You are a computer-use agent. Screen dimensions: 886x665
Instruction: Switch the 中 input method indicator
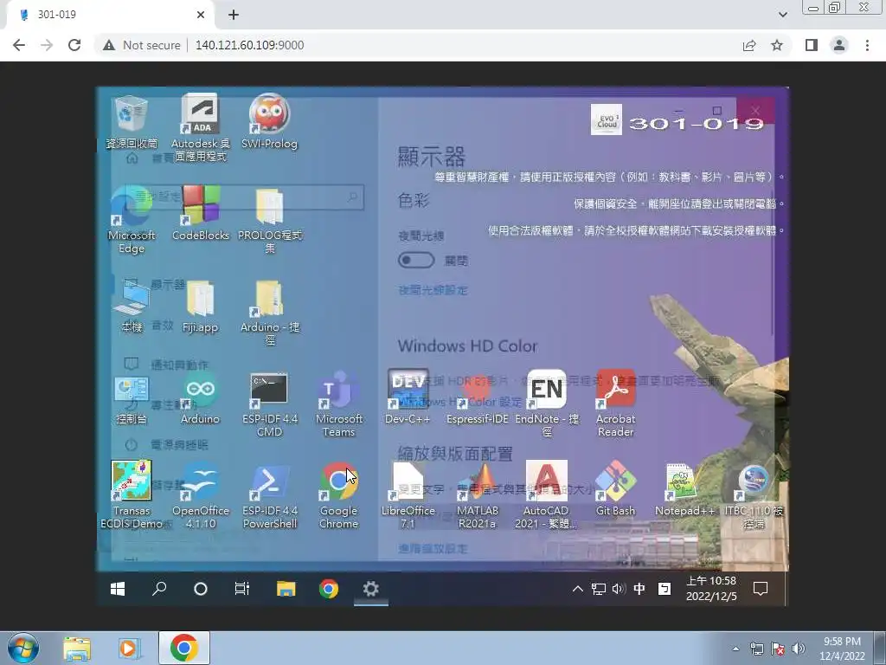(x=639, y=589)
